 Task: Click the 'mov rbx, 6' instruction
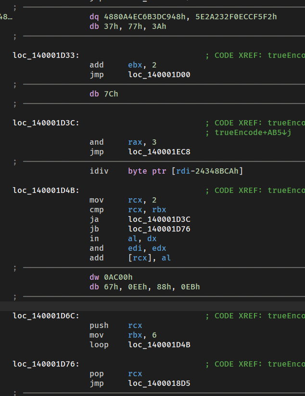(x=123, y=335)
